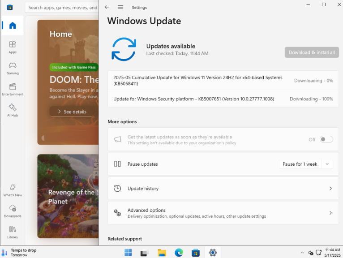Click the Microsoft Store search box
The width and height of the screenshot is (343, 258).
click(63, 8)
